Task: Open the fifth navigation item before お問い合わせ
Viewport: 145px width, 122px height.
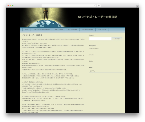Action: pos(26,30)
